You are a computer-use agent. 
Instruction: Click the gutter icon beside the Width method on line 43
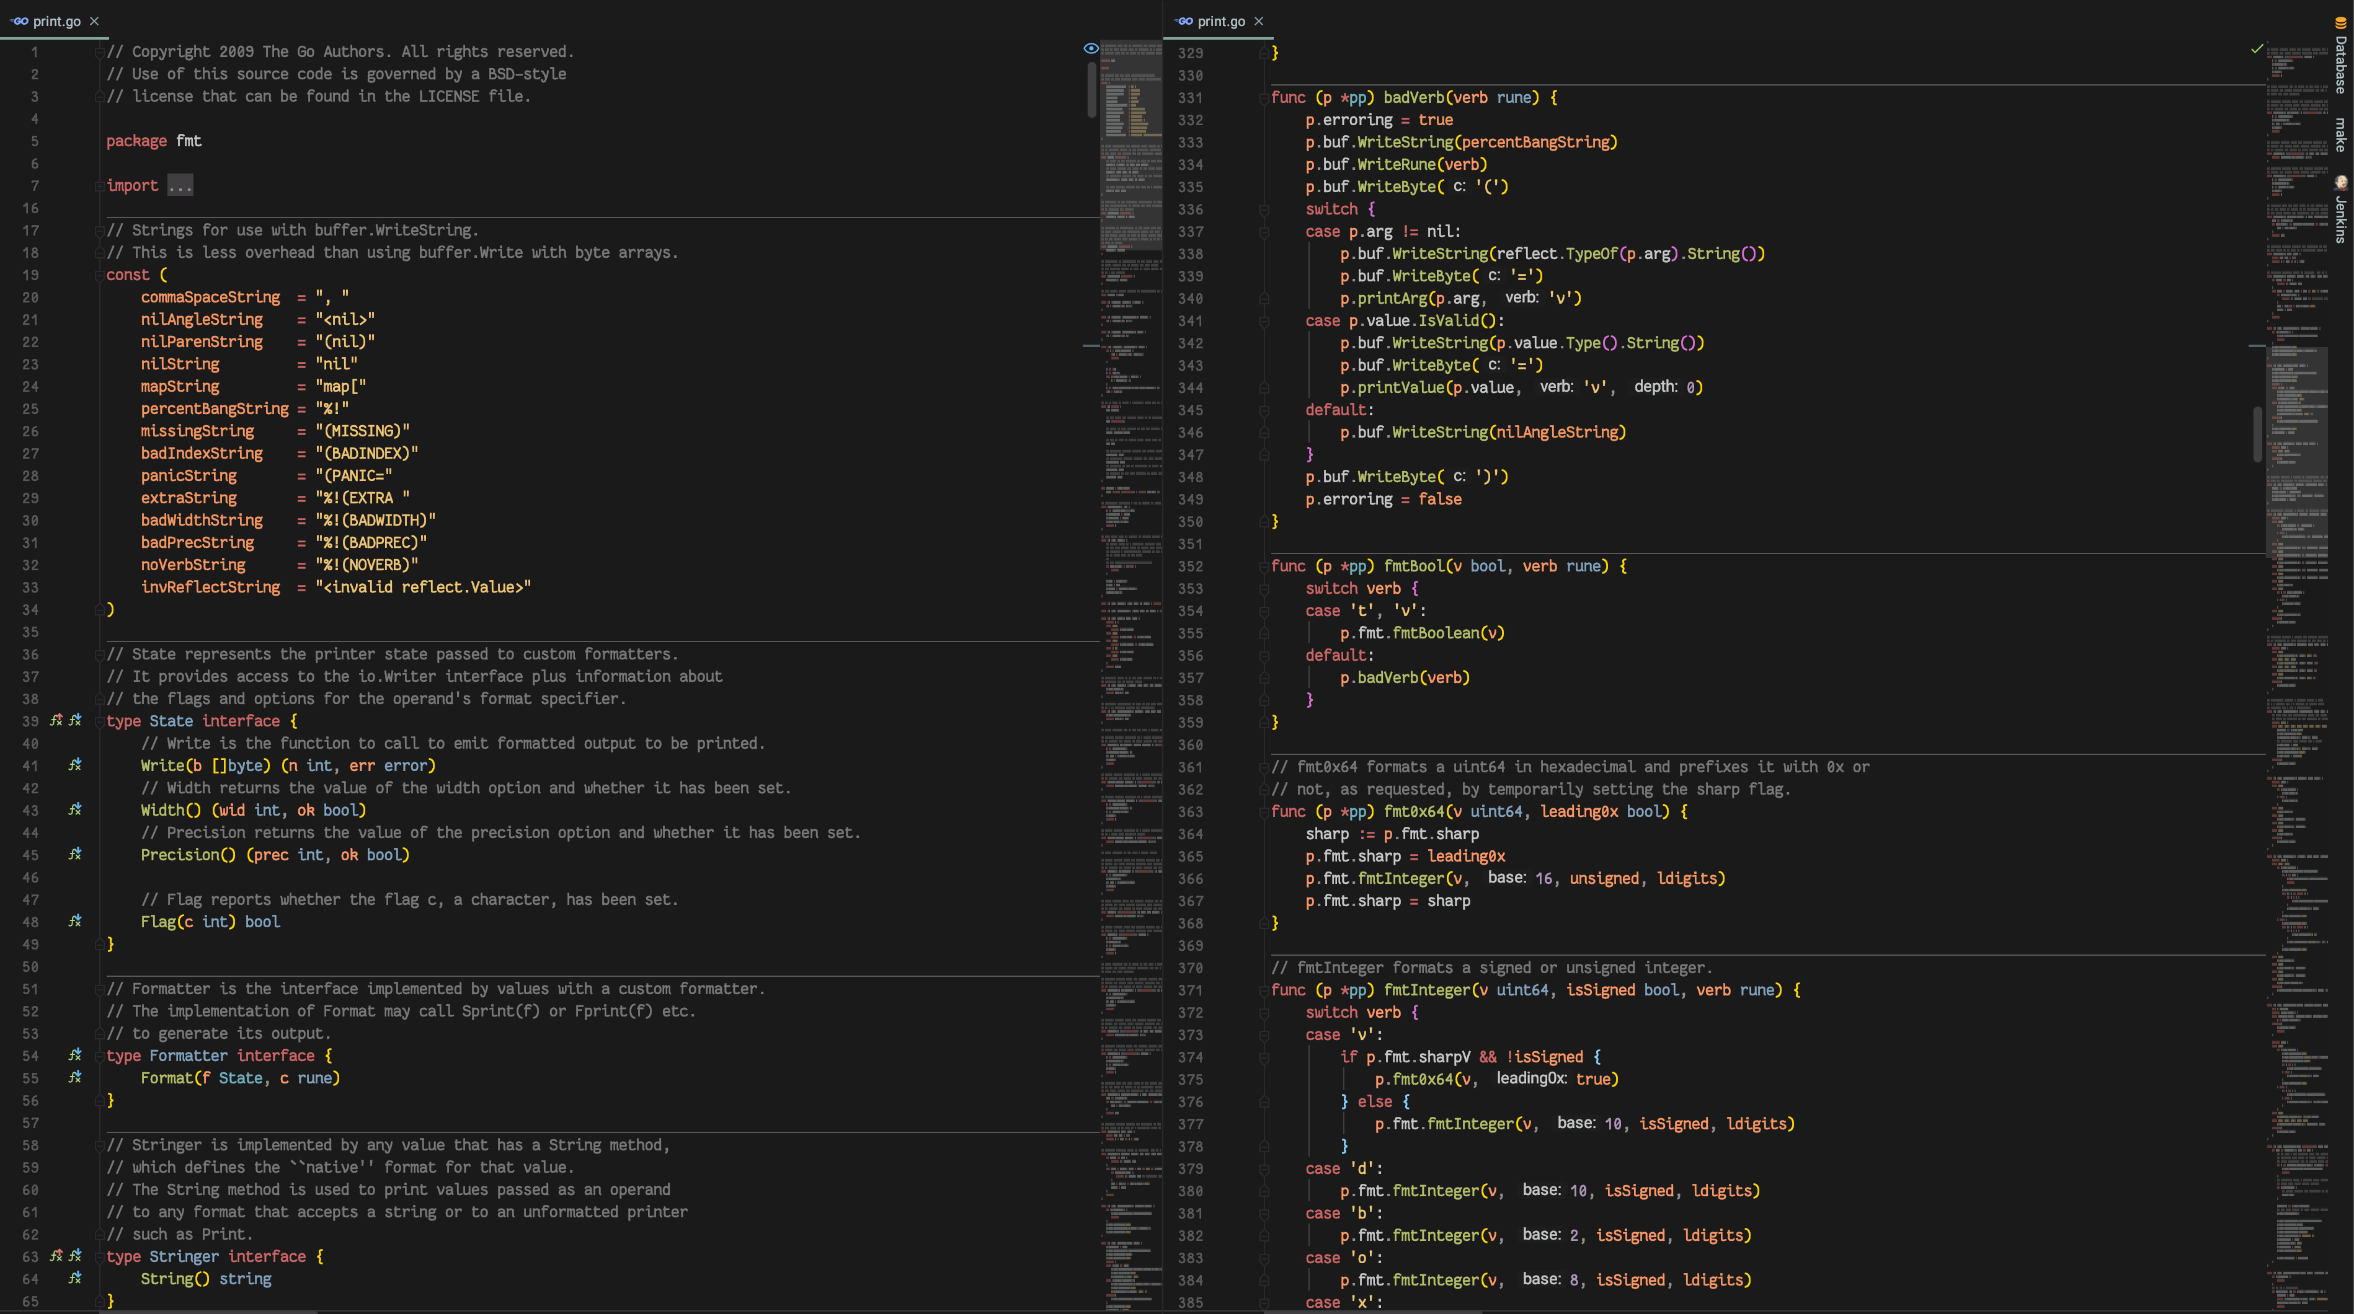point(75,810)
